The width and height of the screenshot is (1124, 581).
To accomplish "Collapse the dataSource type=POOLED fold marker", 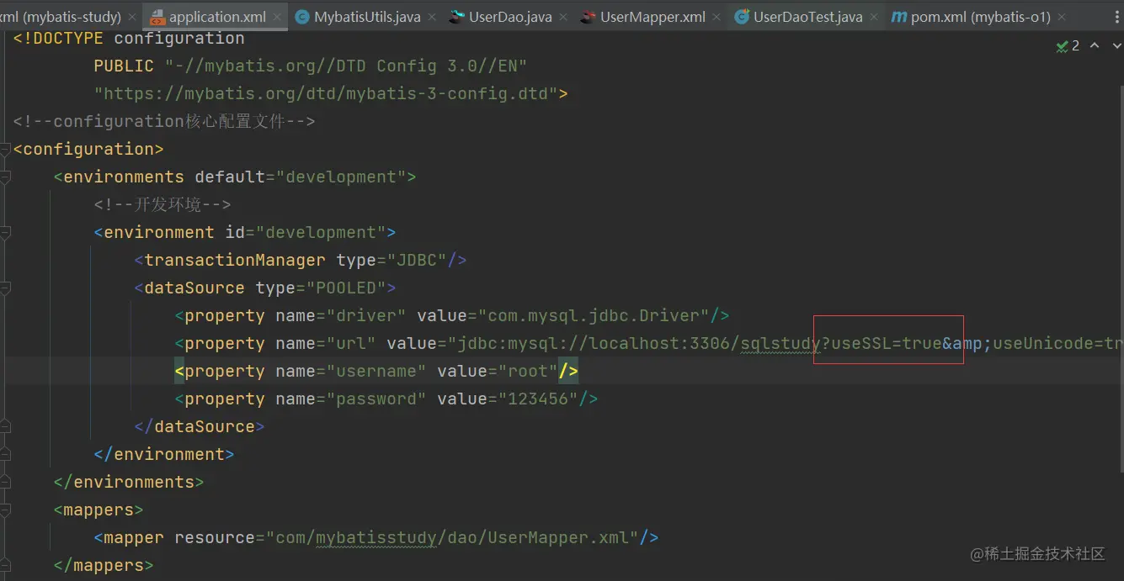I will (x=5, y=288).
